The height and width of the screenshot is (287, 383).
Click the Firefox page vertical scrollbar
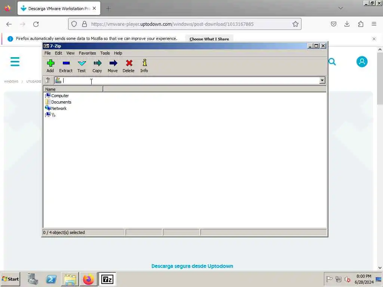pos(380,79)
